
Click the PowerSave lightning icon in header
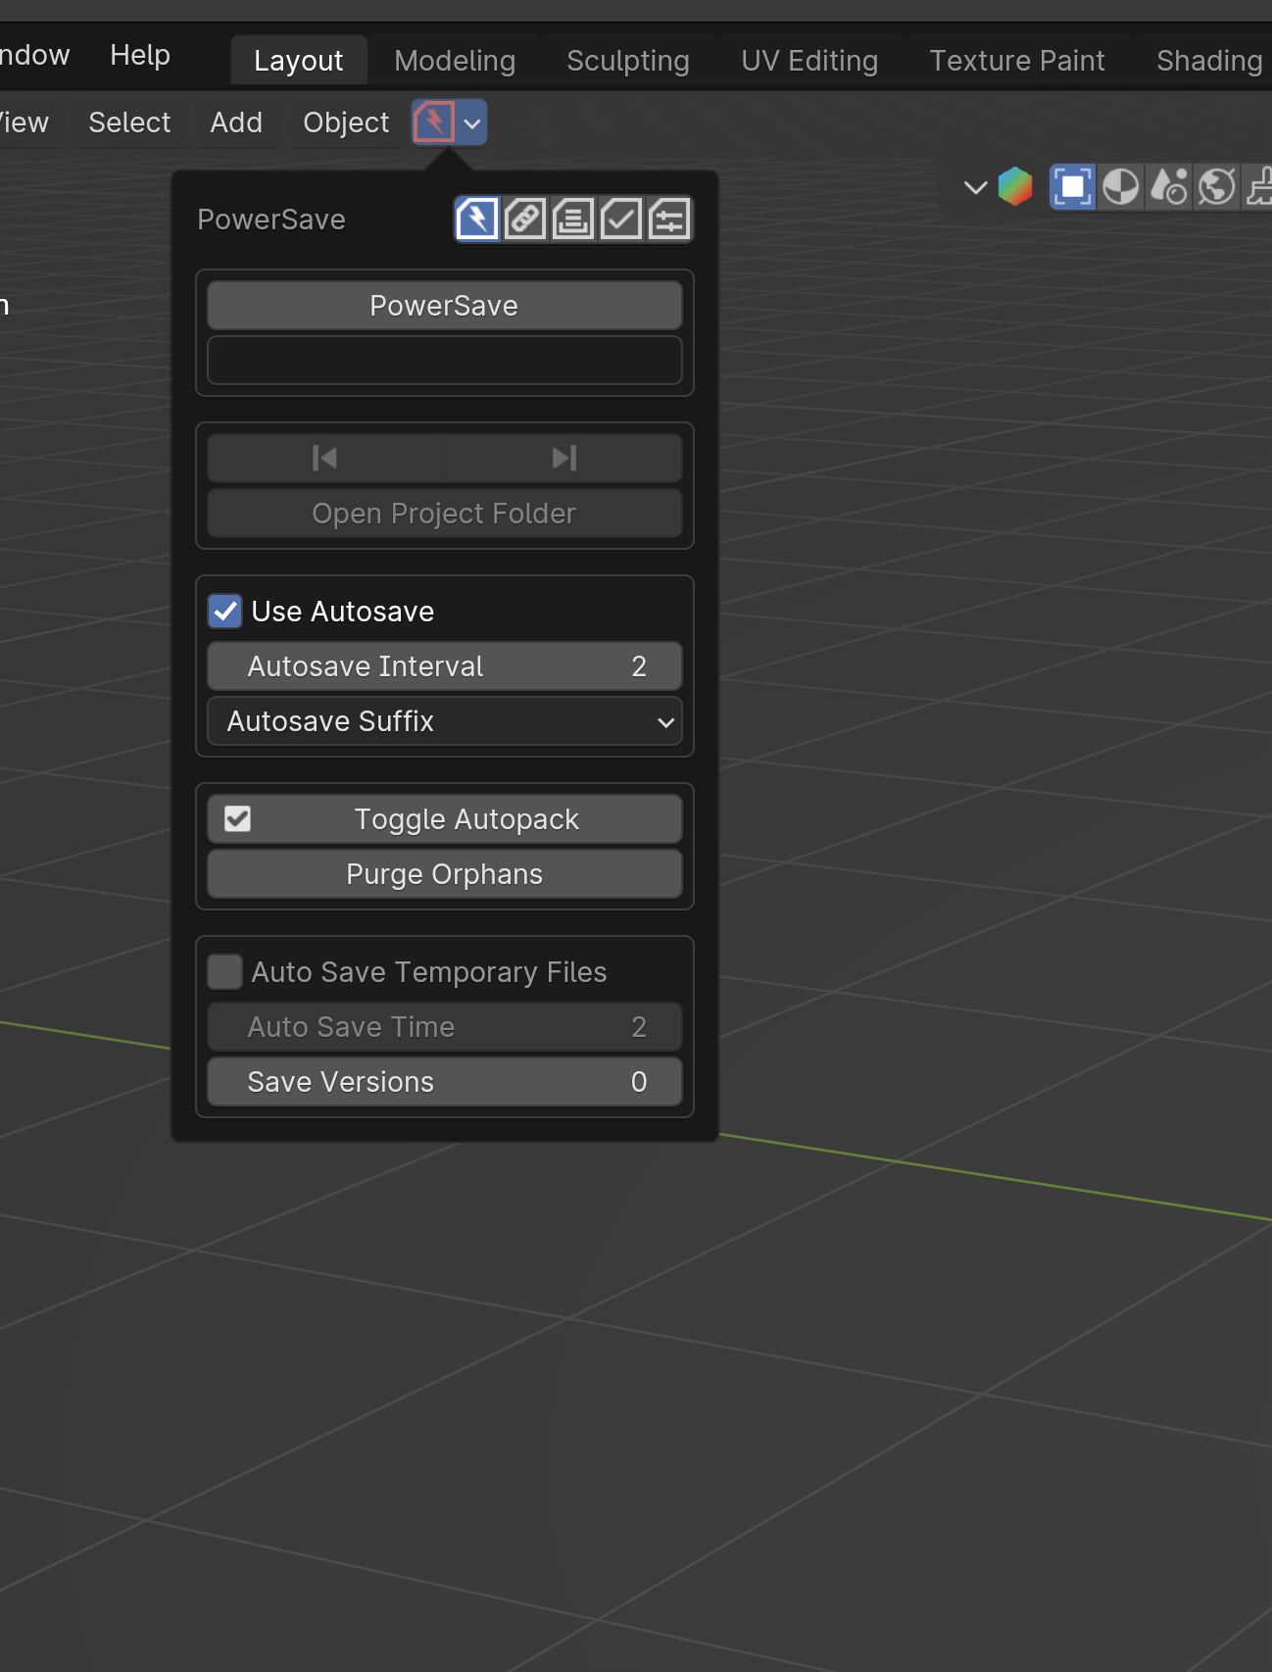click(434, 123)
